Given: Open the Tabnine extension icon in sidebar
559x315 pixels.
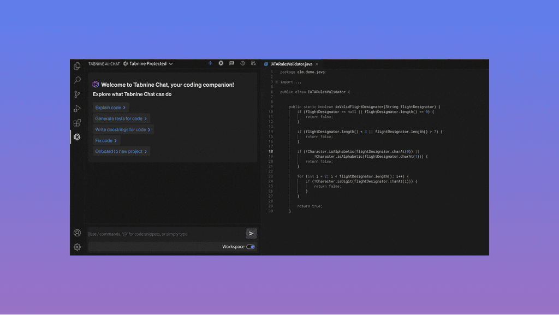Looking at the screenshot, I should pyautogui.click(x=78, y=137).
